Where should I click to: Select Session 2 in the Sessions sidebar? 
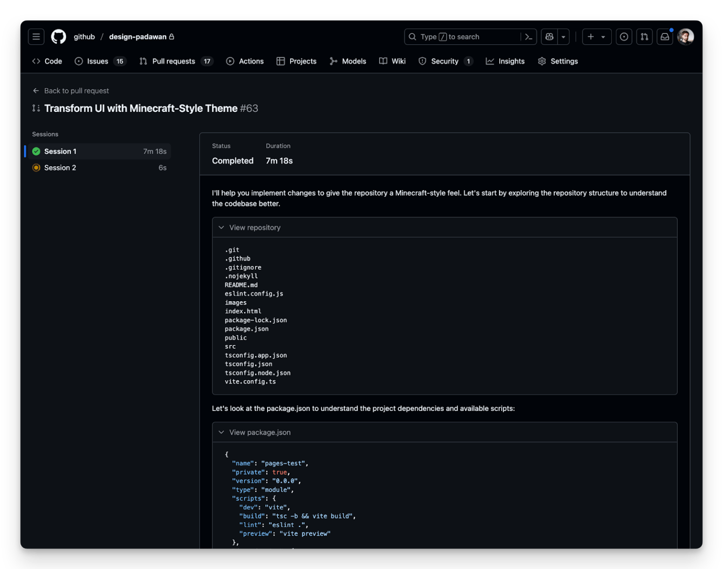coord(60,168)
